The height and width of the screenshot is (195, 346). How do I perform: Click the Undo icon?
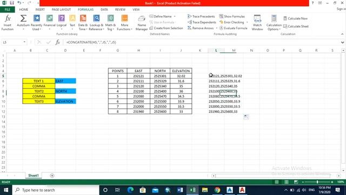point(19,3)
